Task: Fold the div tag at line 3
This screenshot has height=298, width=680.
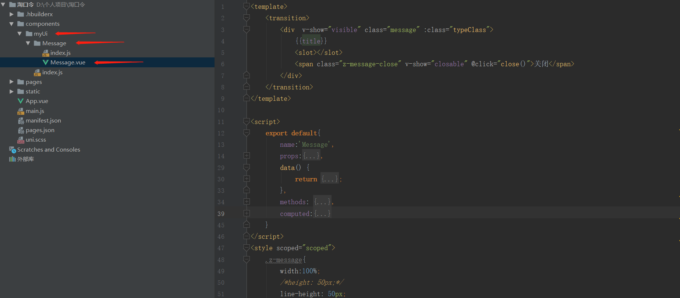Action: 247,29
